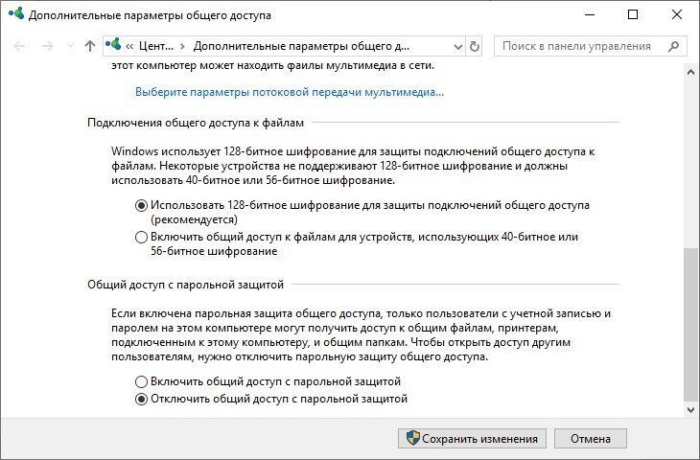Go up one level with the up arrow
700x460 pixels.
click(89, 46)
